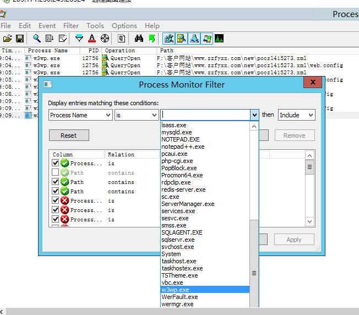Pick mysqld.exe from the dropdown list

[x=205, y=132]
